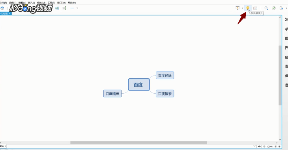The height and width of the screenshot is (150, 288).
Task: Click the horizontal scrollbar thumb
Action: point(138,143)
